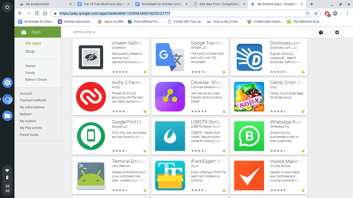Open the page zoom magnifier icon
Screen dimensions: 353x198
point(308,13)
